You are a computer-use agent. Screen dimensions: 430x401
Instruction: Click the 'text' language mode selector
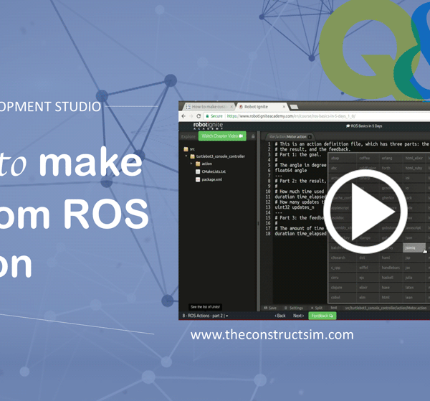[x=334, y=308]
